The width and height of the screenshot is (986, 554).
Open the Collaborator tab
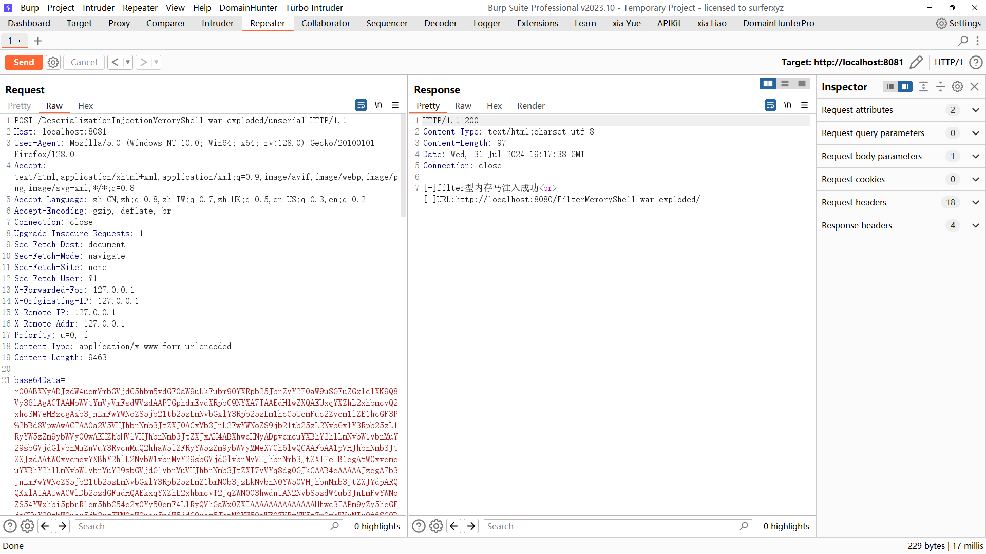point(326,23)
